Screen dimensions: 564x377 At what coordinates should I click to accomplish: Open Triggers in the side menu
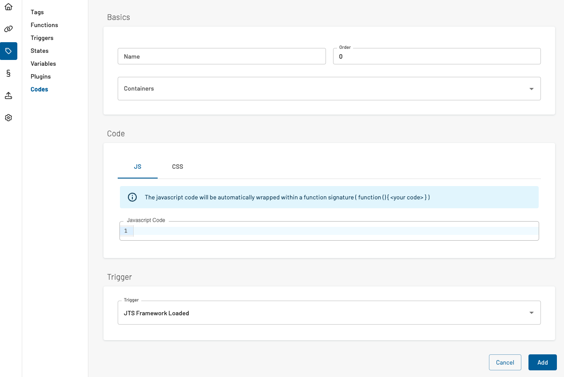[42, 38]
